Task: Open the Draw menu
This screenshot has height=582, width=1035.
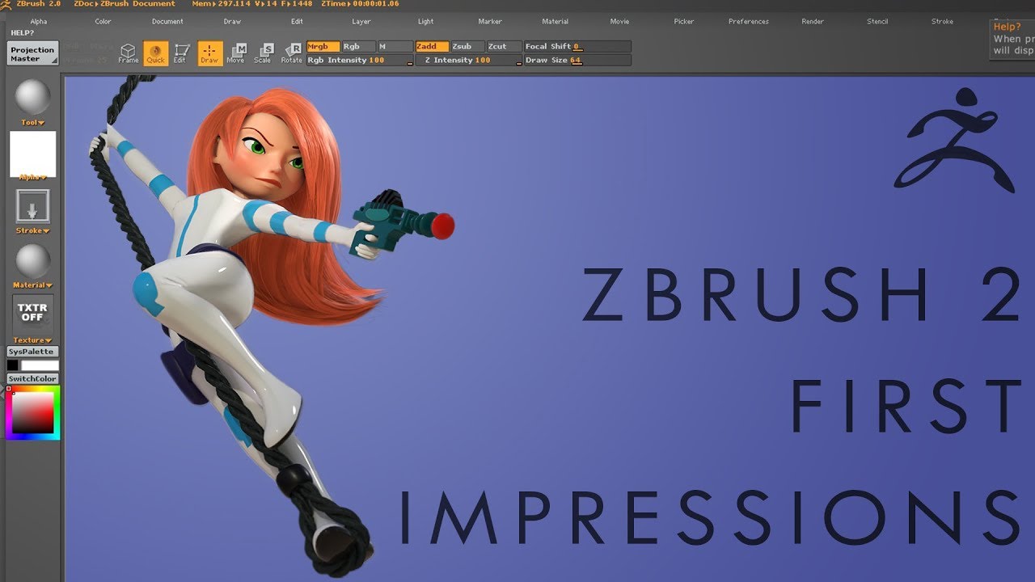Action: pyautogui.click(x=232, y=22)
